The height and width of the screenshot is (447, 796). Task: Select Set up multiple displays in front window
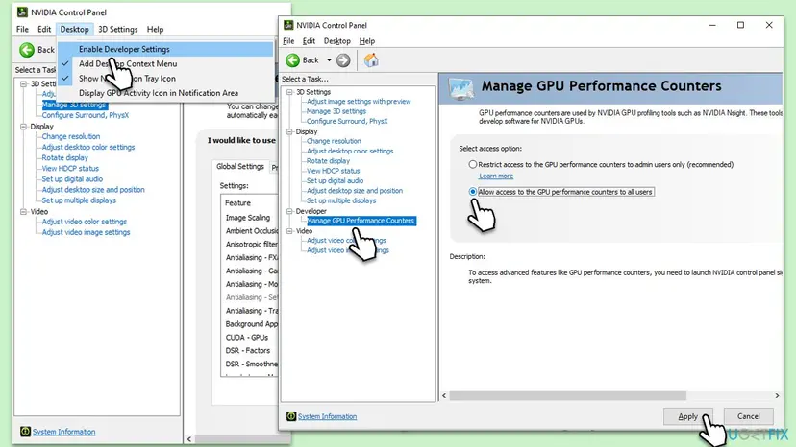(x=341, y=200)
